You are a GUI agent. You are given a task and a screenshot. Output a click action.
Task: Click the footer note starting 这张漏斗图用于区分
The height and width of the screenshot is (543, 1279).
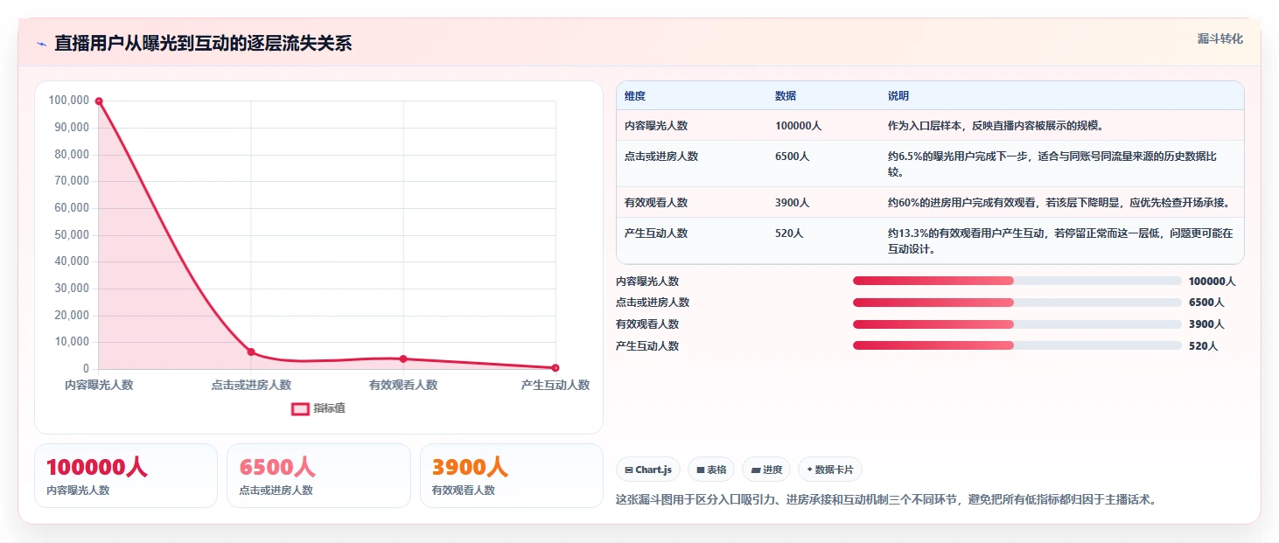tap(885, 500)
